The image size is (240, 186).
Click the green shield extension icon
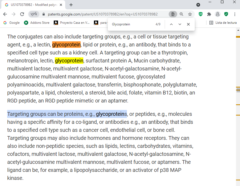click(226, 14)
